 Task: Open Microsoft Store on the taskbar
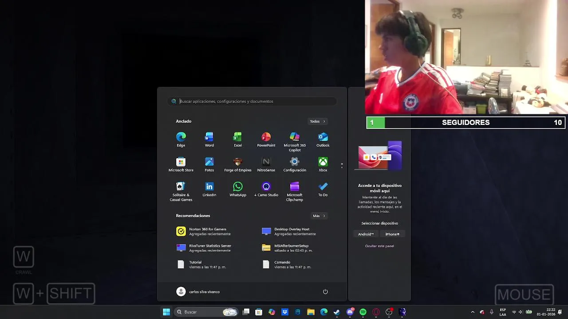tap(259, 312)
